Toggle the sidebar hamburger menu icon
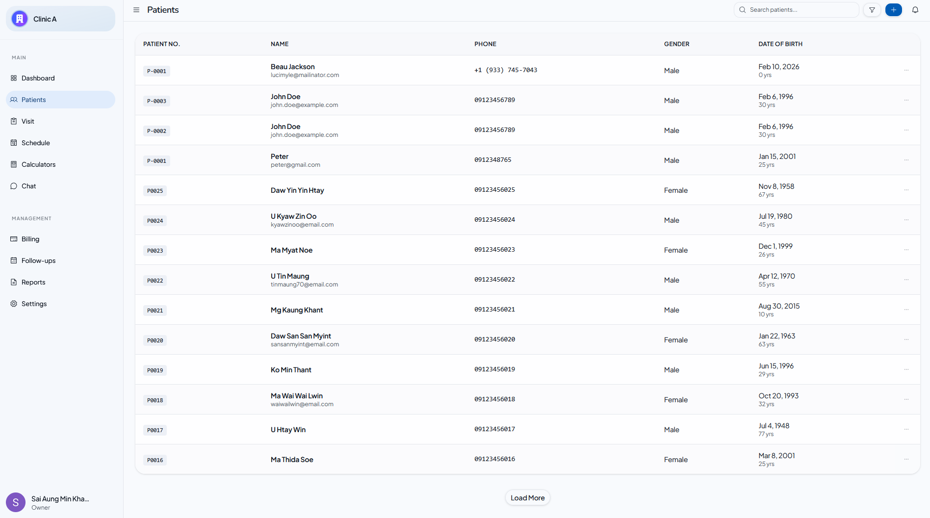The height and width of the screenshot is (518, 930). coord(136,10)
